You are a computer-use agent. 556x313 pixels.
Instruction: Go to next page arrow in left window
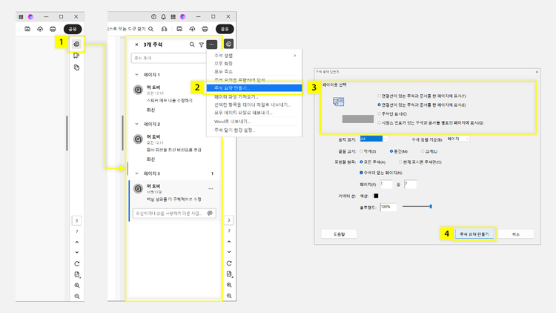pos(77,252)
